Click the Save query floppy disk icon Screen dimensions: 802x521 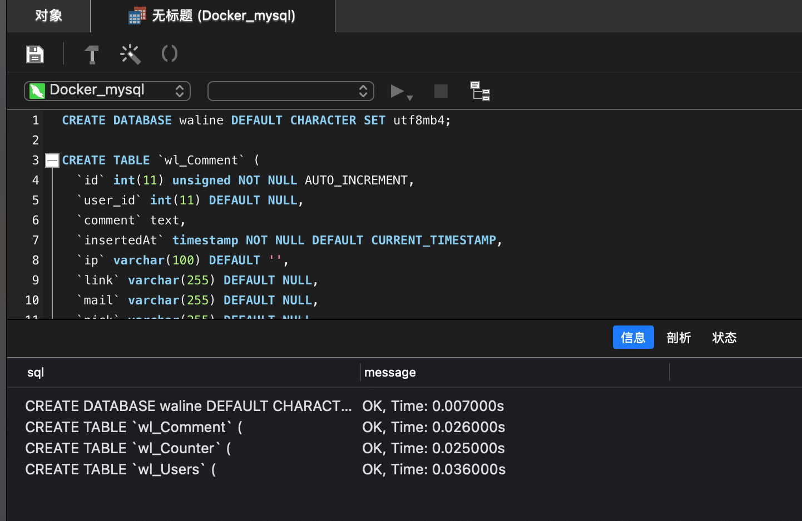[x=35, y=54]
